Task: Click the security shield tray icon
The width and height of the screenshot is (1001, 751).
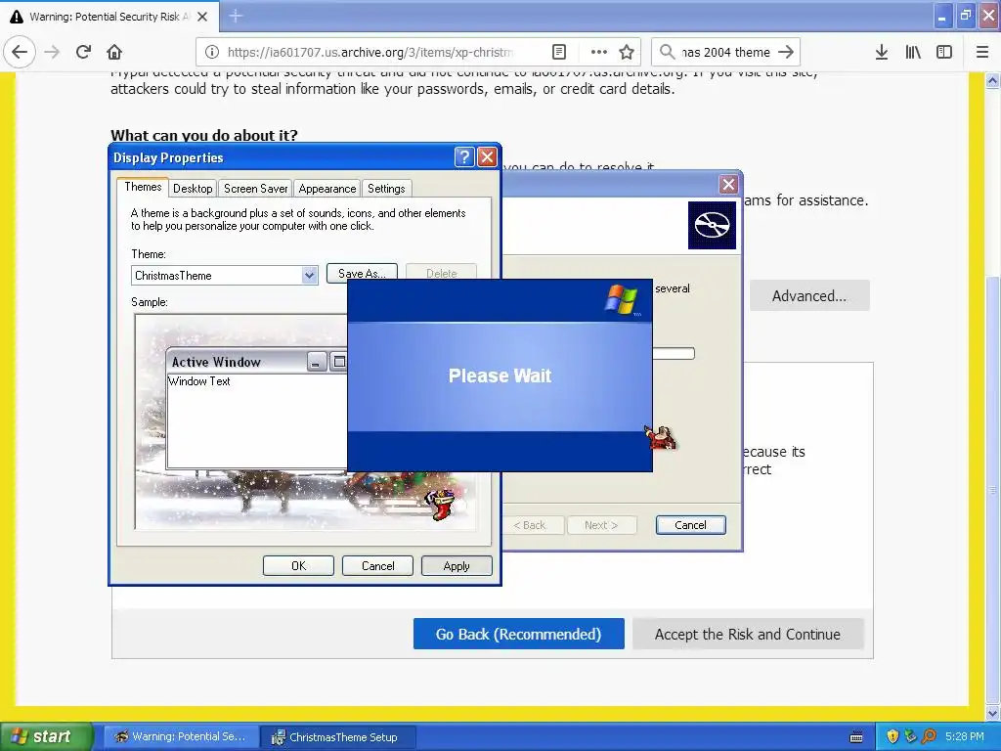Action: click(892, 736)
